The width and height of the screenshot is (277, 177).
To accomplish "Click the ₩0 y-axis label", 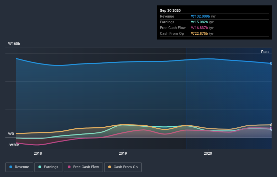I will (x=11, y=134).
